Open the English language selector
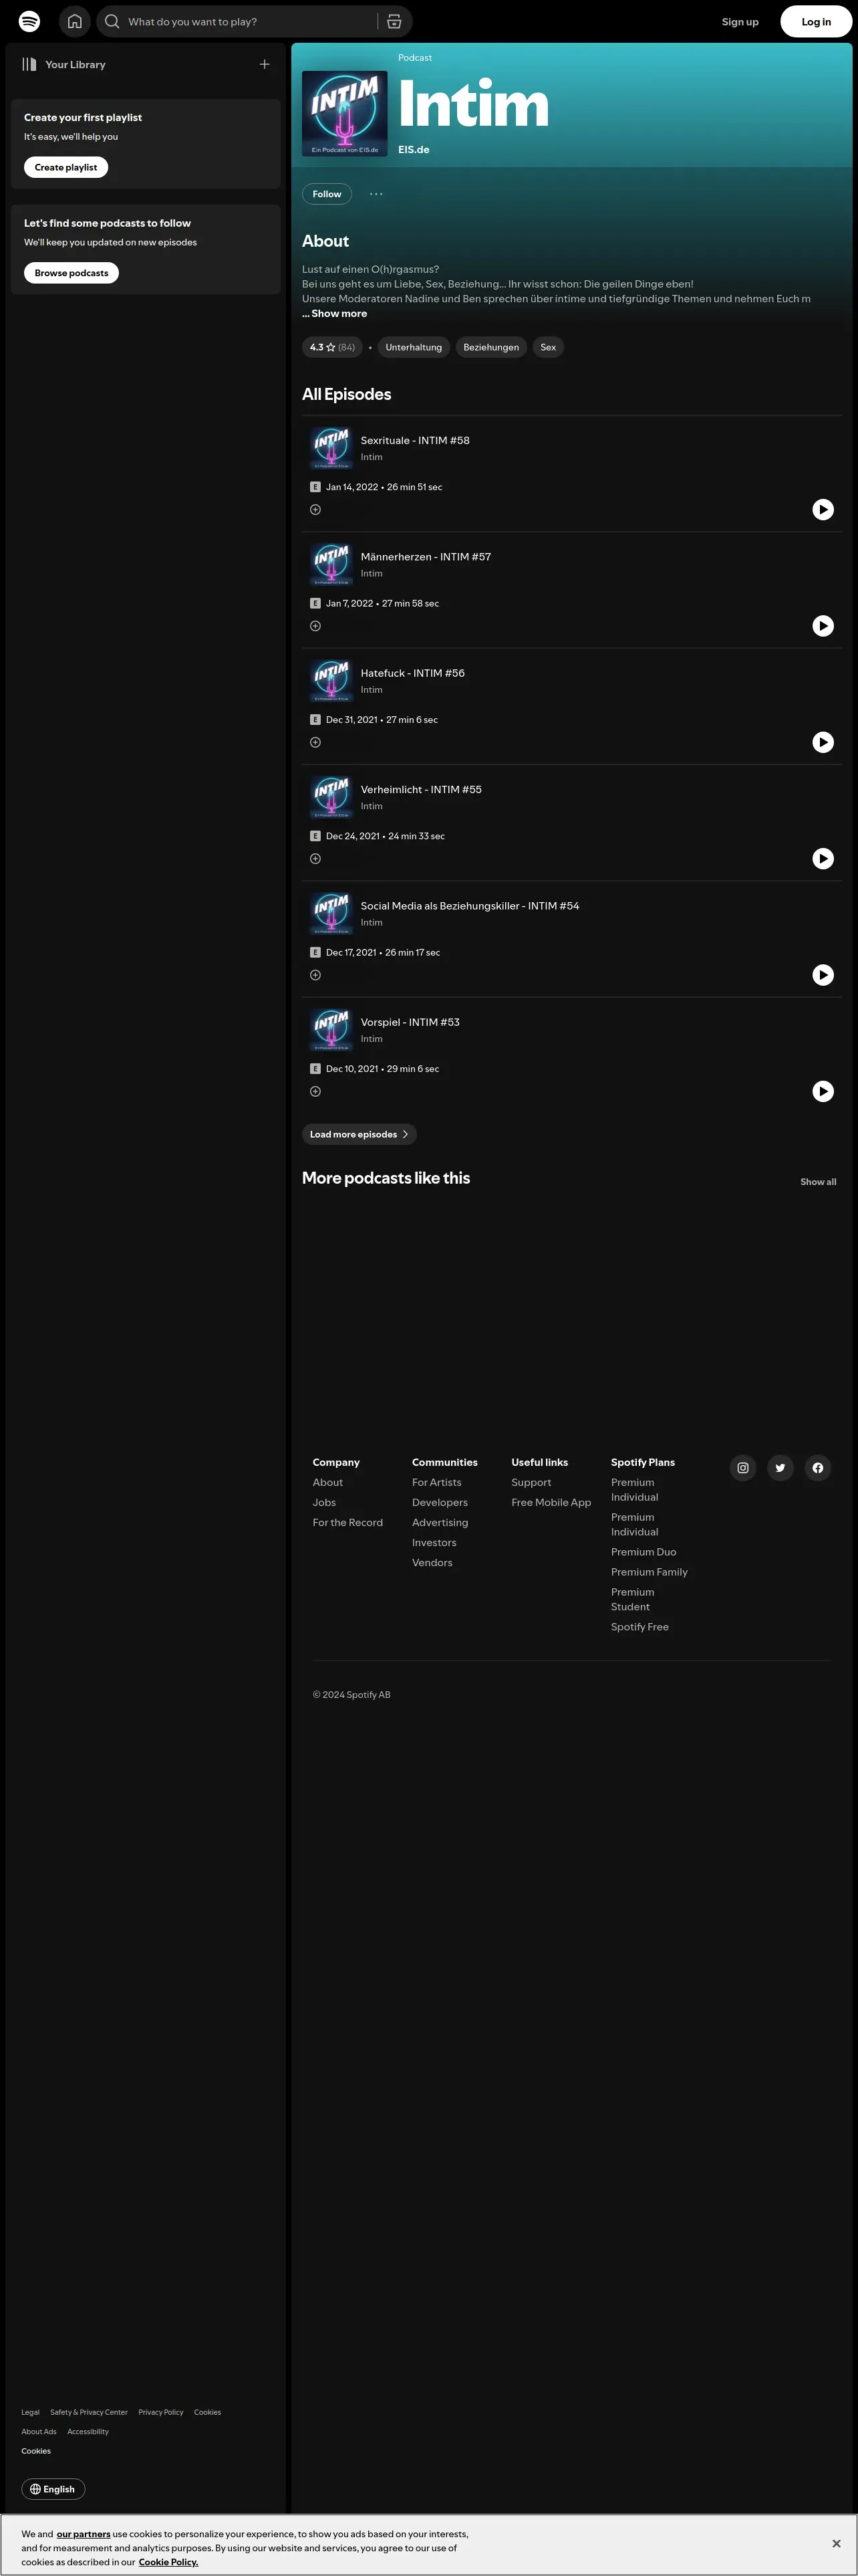 (x=54, y=2489)
